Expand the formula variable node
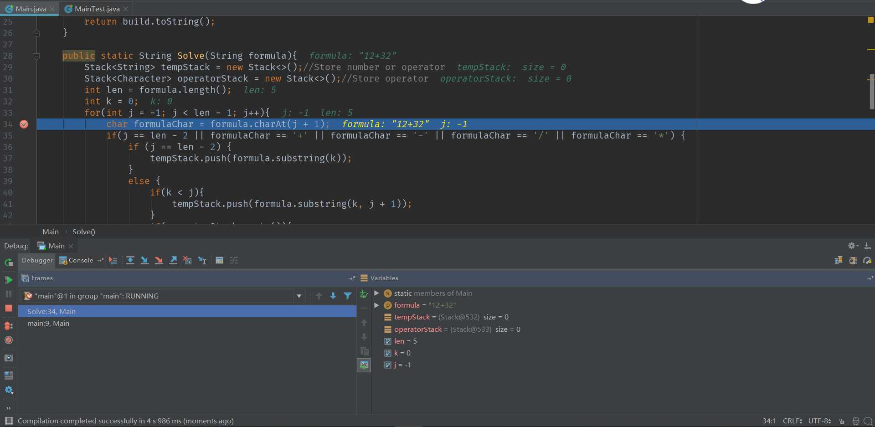 coord(377,305)
